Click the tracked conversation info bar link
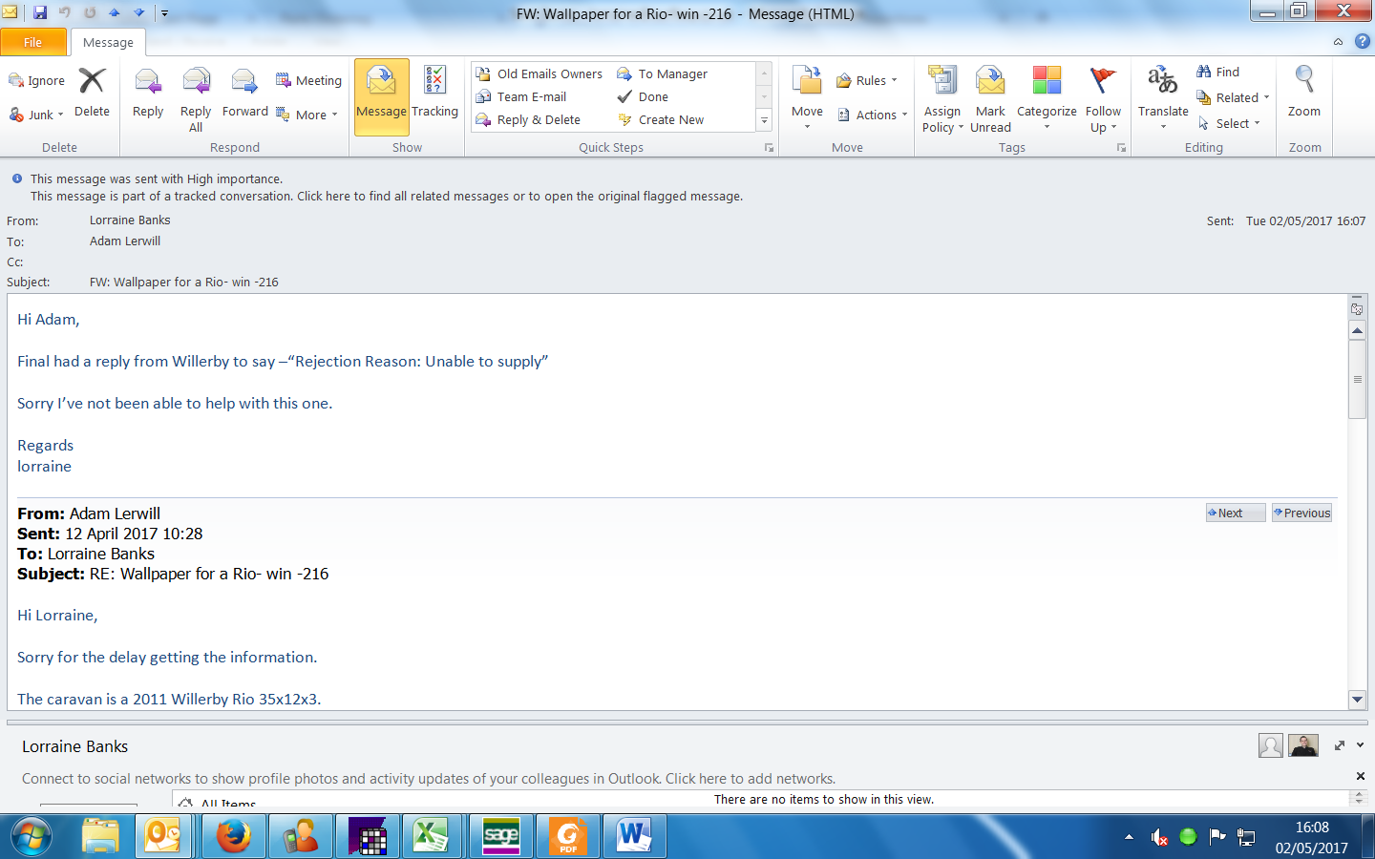1375x859 pixels. point(386,196)
